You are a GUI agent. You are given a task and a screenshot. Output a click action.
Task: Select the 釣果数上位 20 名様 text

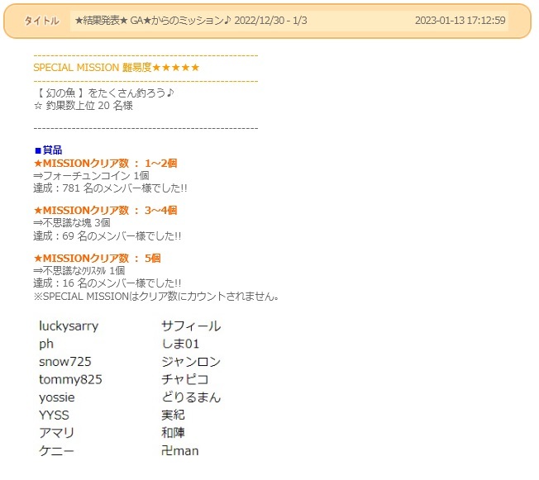(83, 105)
